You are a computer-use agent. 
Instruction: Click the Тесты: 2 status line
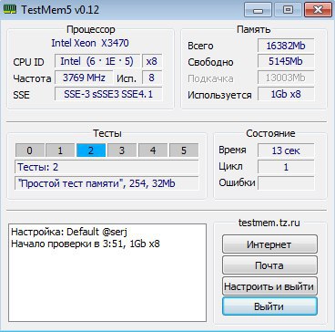tap(107, 167)
